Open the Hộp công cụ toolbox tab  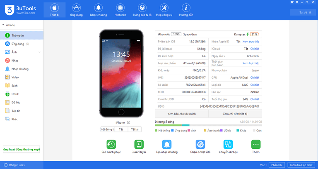[x=164, y=10]
